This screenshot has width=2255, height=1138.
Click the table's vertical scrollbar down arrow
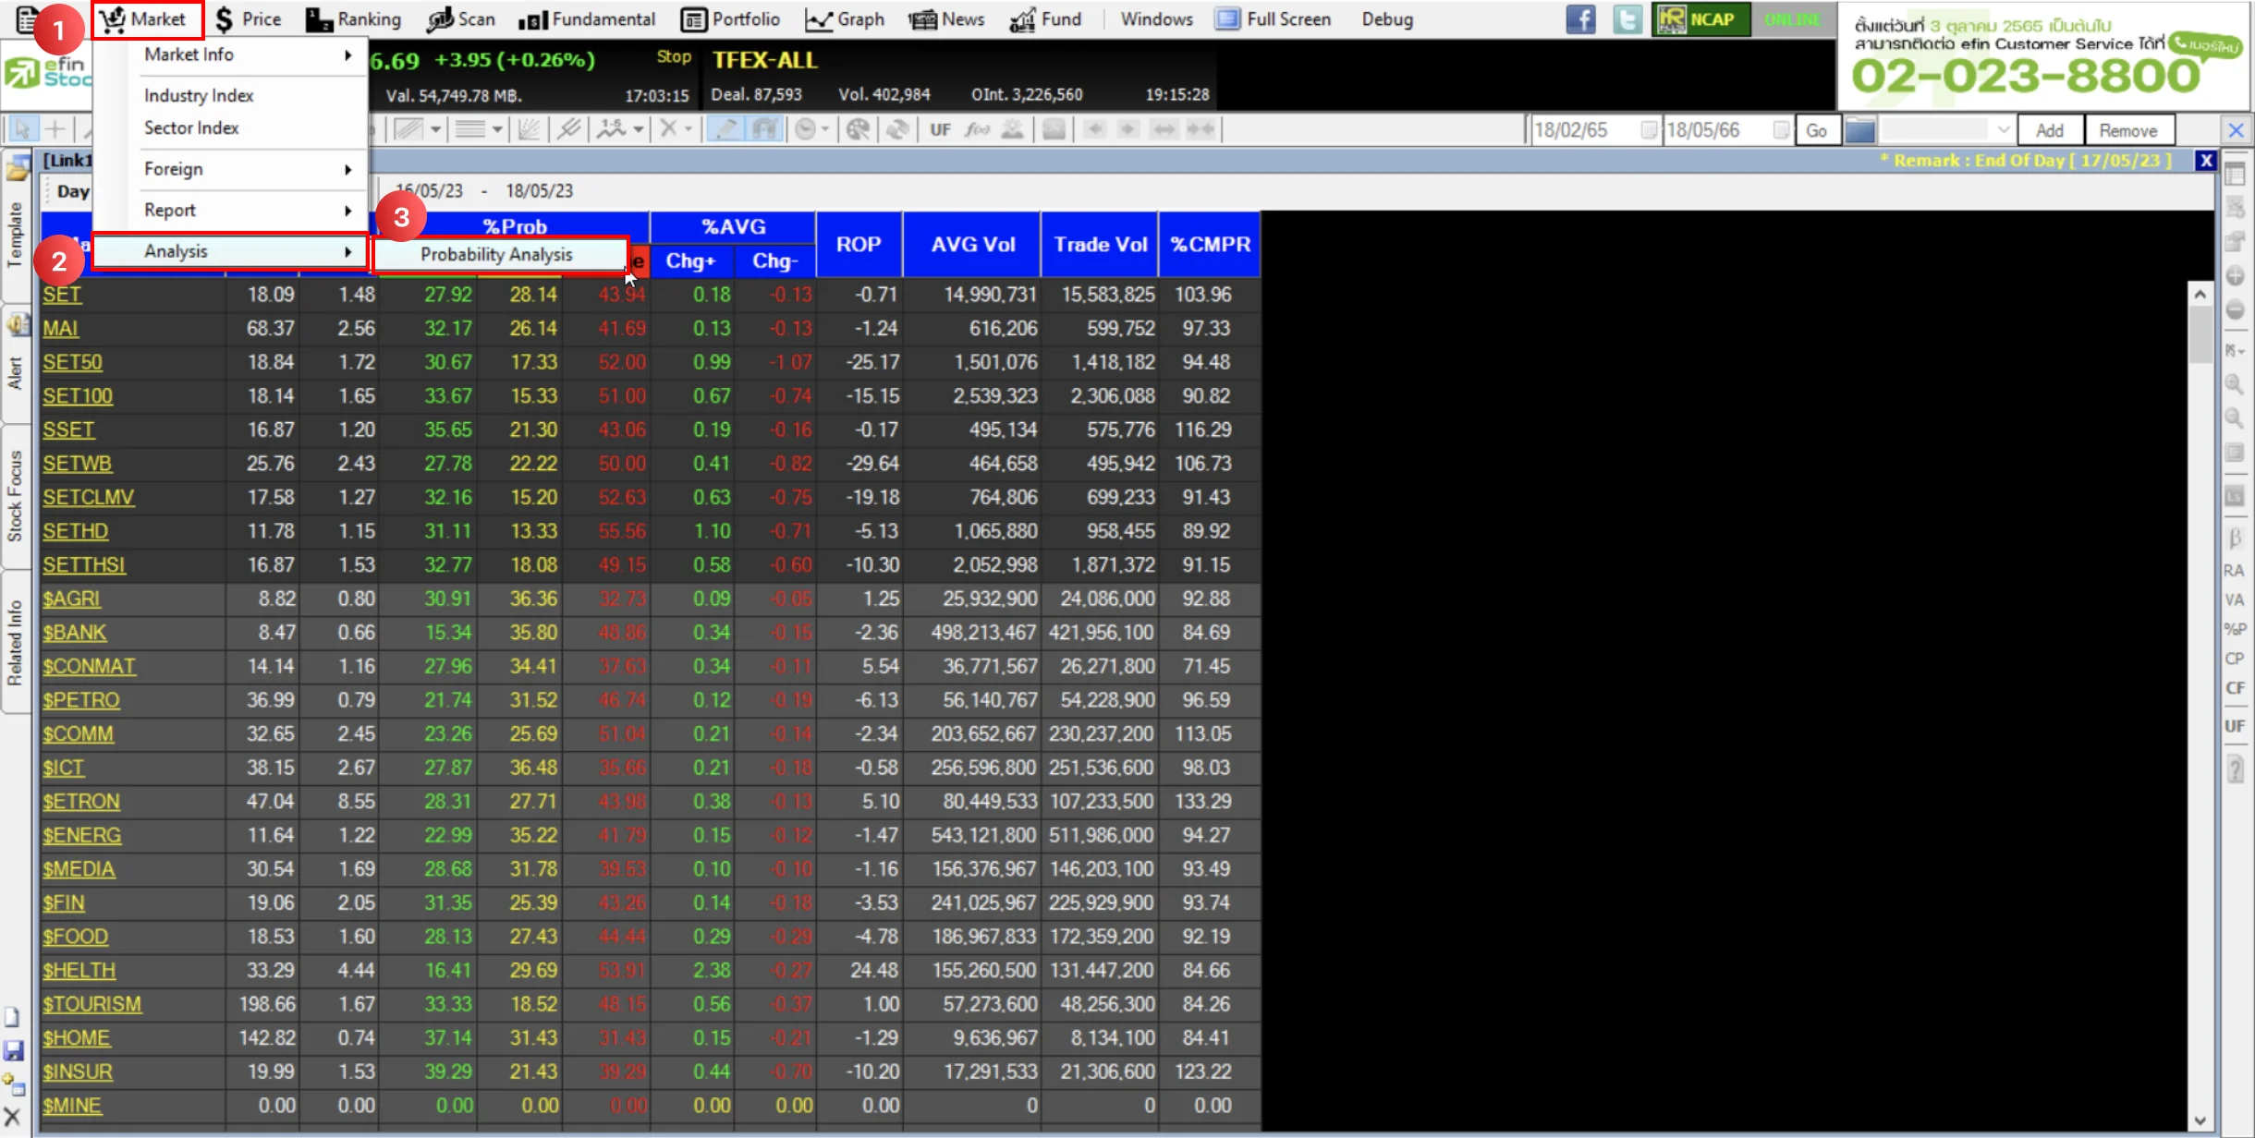pyautogui.click(x=2200, y=1120)
